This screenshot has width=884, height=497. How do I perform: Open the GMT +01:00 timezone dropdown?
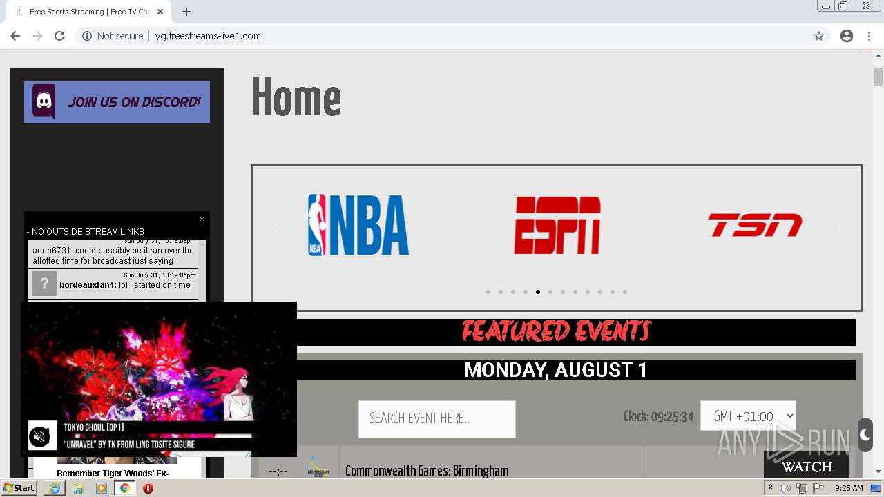click(x=748, y=416)
